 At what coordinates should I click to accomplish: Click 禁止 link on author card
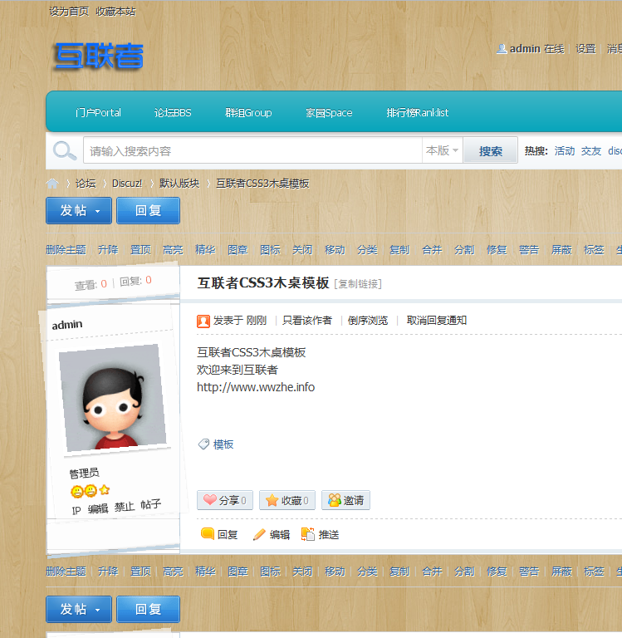tap(125, 507)
